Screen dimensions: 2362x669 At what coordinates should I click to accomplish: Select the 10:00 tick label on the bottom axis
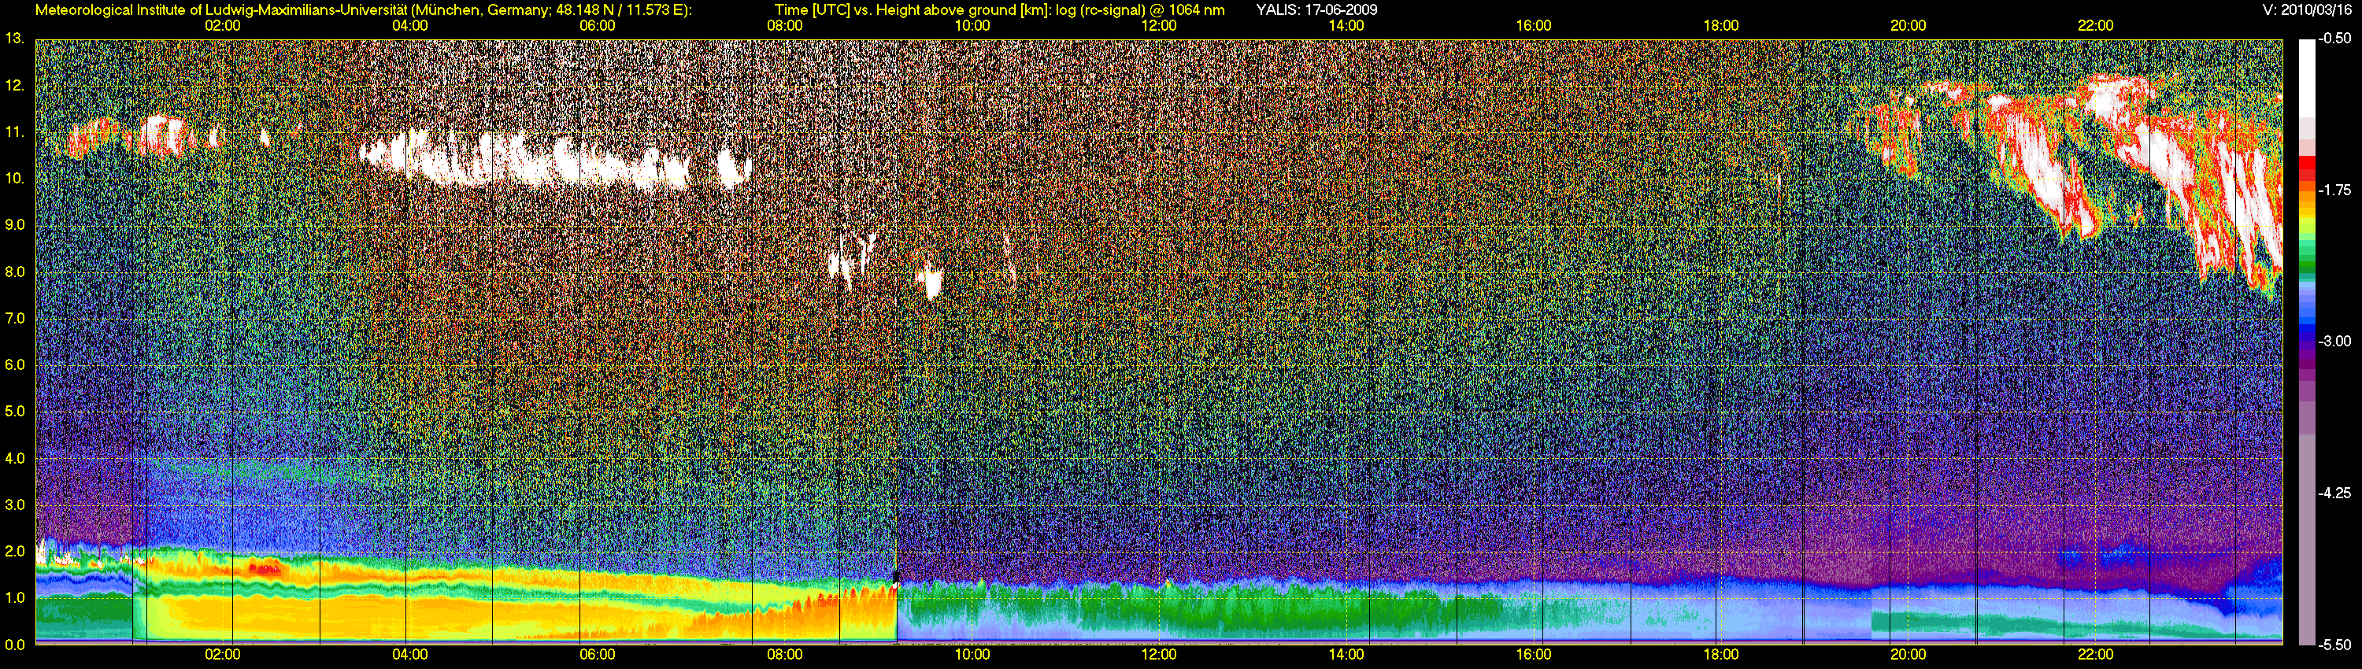972,656
